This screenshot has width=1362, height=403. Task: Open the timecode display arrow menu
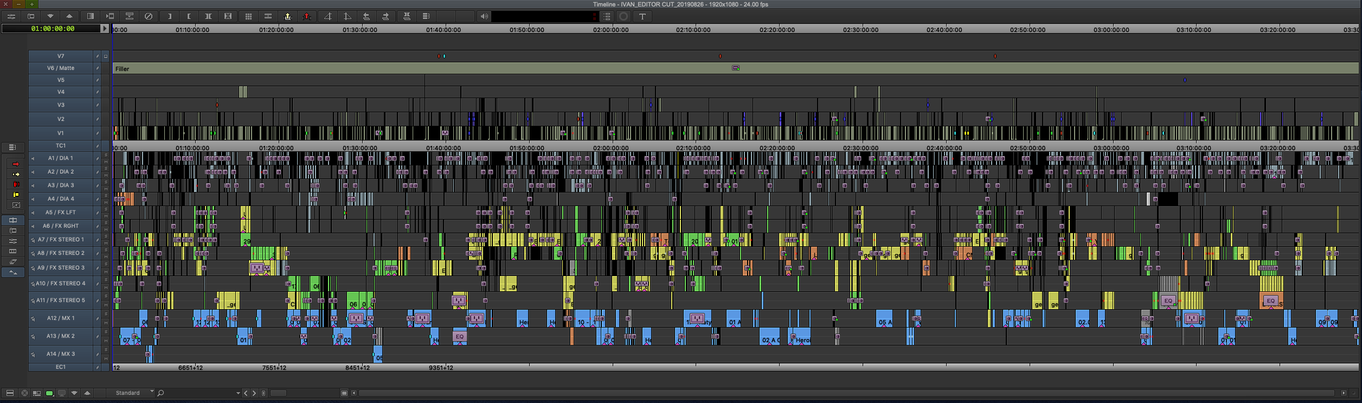(x=105, y=28)
